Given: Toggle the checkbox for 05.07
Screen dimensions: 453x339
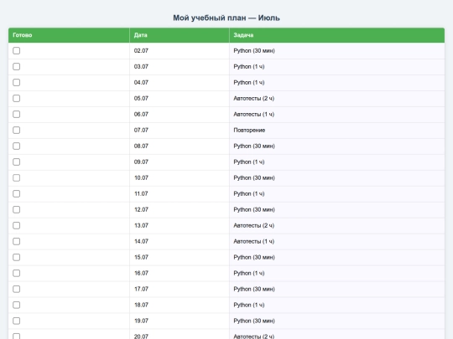Looking at the screenshot, I should (x=17, y=98).
